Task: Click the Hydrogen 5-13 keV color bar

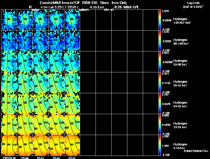Action: 160,145
